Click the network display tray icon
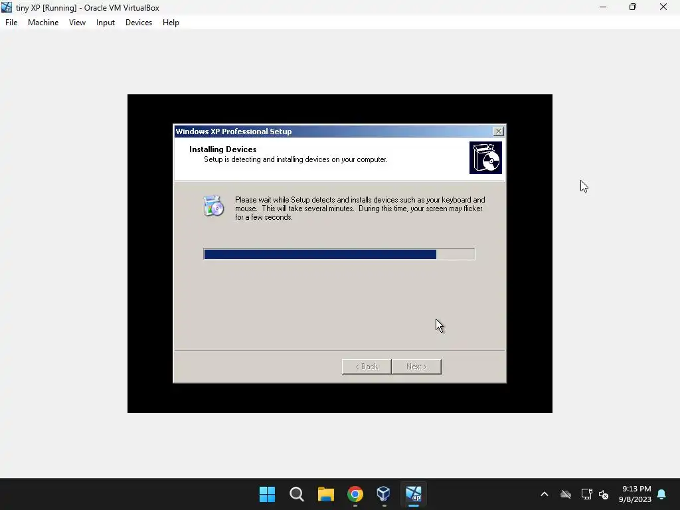The image size is (680, 510). 586,494
